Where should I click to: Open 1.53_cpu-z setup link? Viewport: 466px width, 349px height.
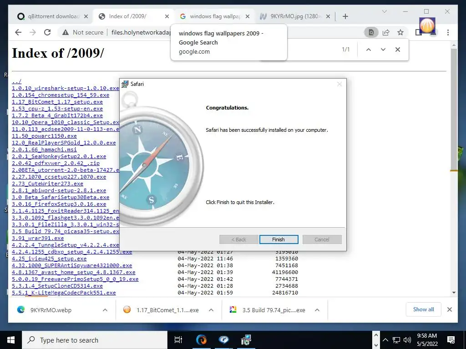click(x=57, y=109)
